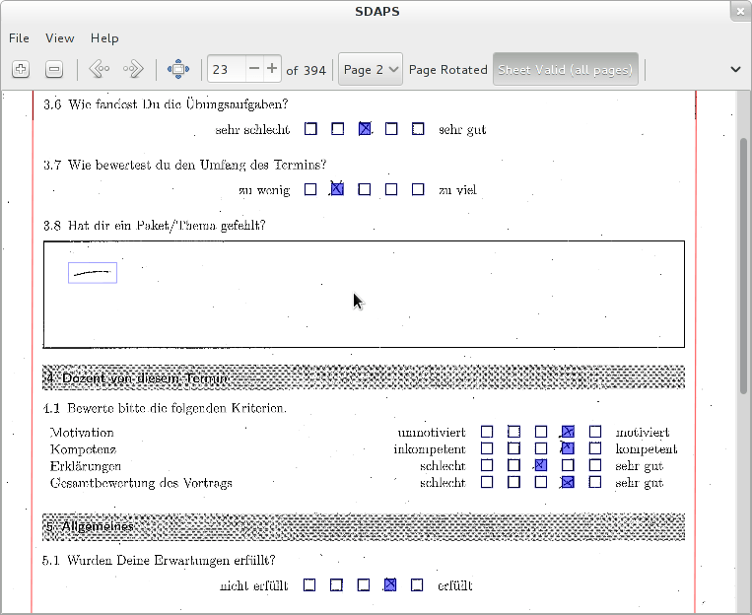This screenshot has height=615, width=752.
Task: Check the first box next to 'sehr schlecht'
Action: 310,129
